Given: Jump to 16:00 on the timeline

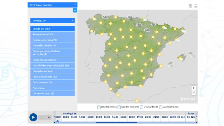Looking at the screenshot, I should (115, 117).
